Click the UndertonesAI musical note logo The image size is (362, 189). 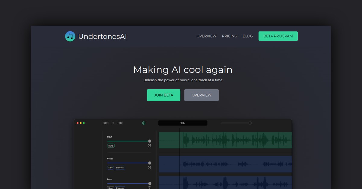pos(70,36)
